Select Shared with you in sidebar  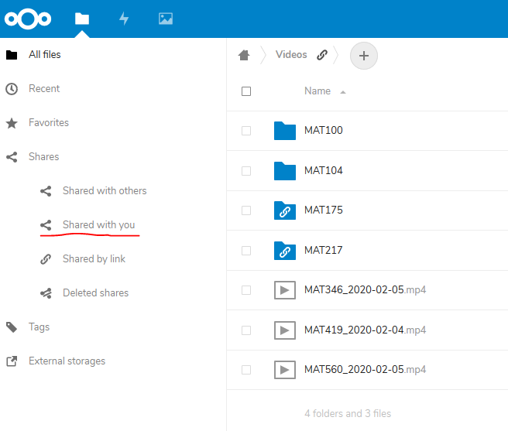click(98, 224)
